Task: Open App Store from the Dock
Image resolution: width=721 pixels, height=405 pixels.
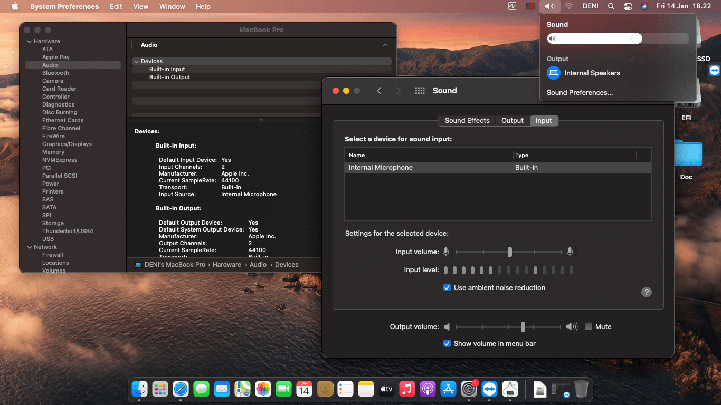Action: (448, 389)
